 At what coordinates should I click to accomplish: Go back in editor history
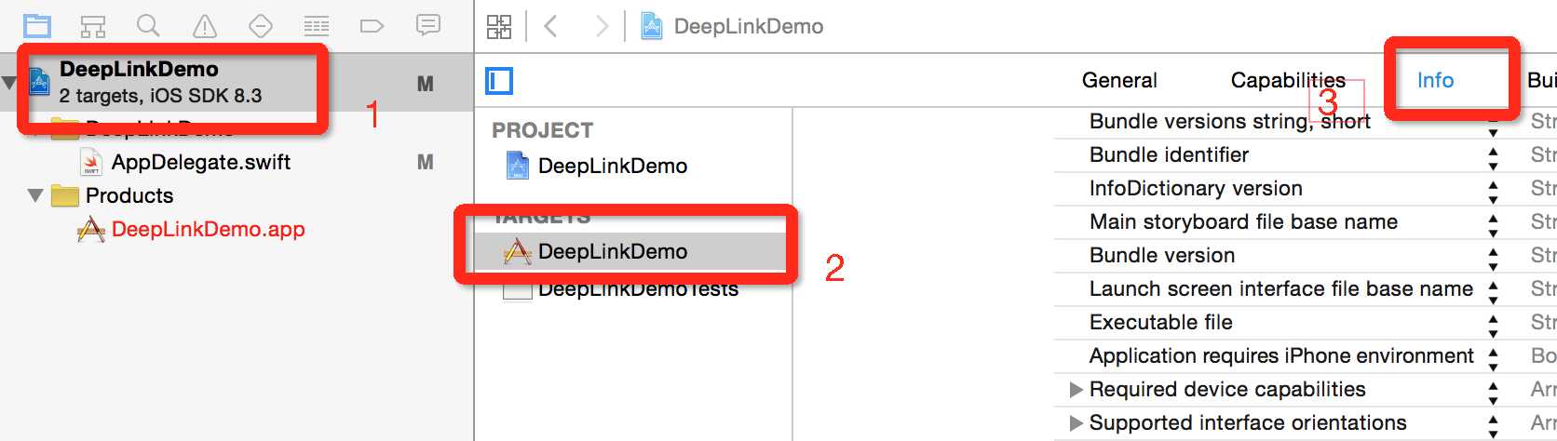[x=550, y=27]
